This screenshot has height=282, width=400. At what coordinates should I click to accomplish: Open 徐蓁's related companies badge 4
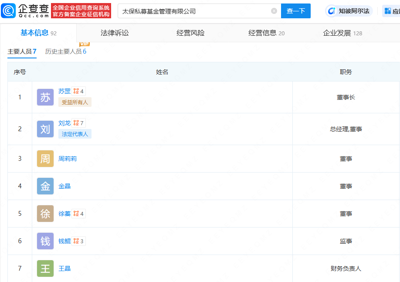(78, 214)
